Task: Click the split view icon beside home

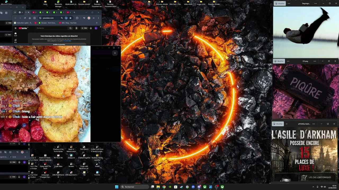Action: click(34, 18)
